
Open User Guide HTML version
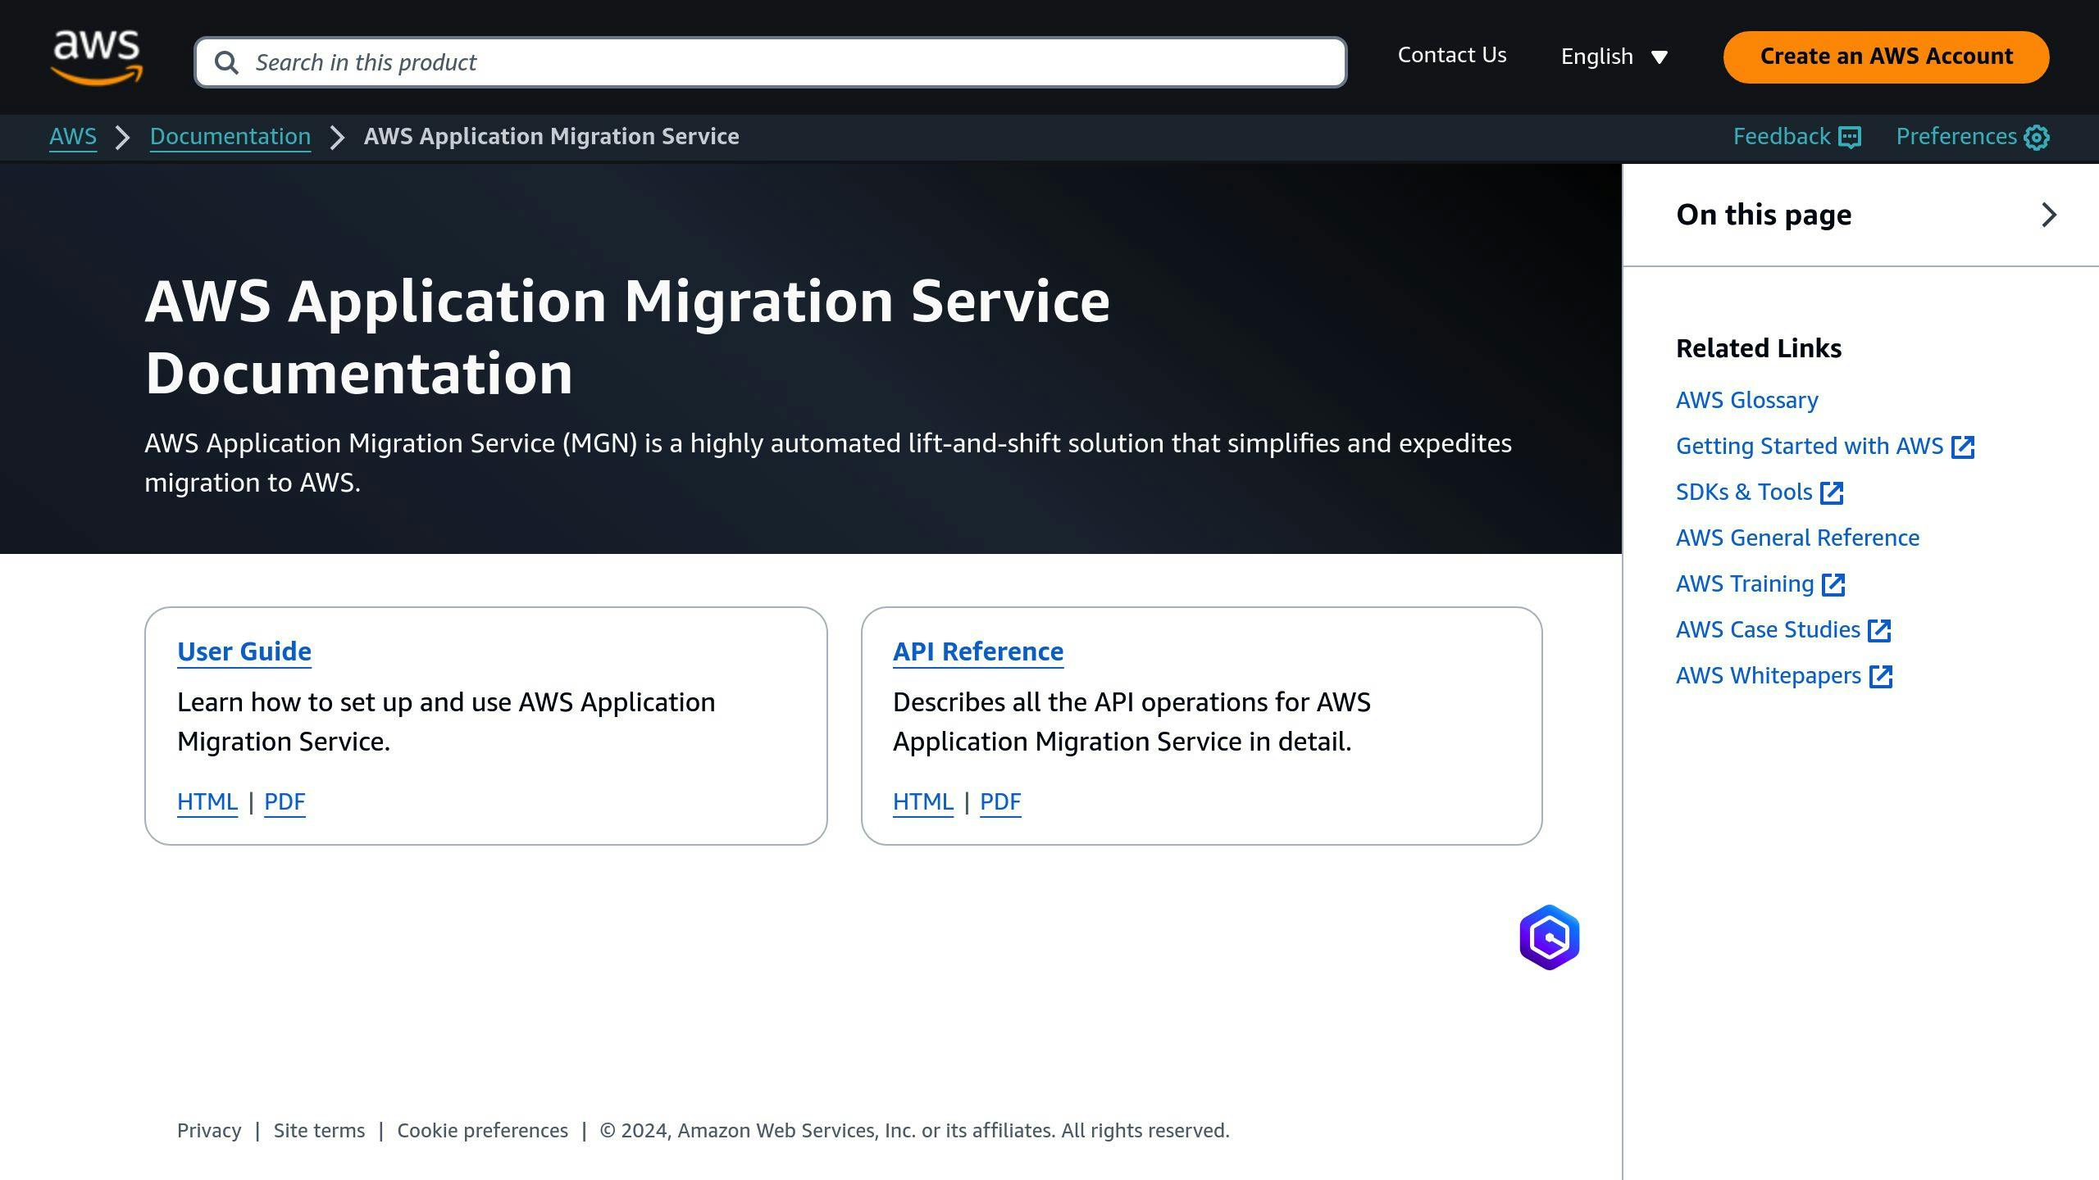(207, 801)
